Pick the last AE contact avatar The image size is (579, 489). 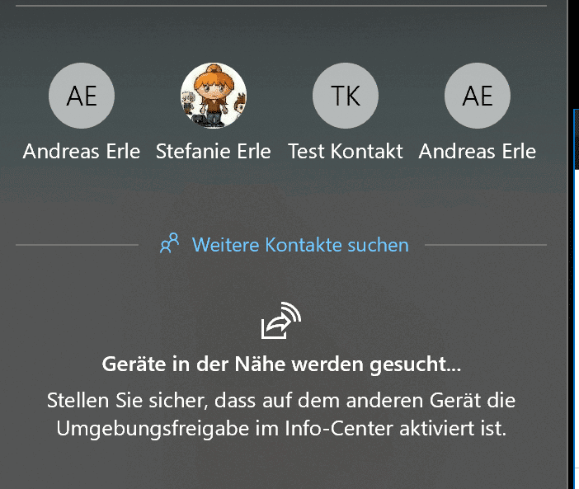(478, 96)
